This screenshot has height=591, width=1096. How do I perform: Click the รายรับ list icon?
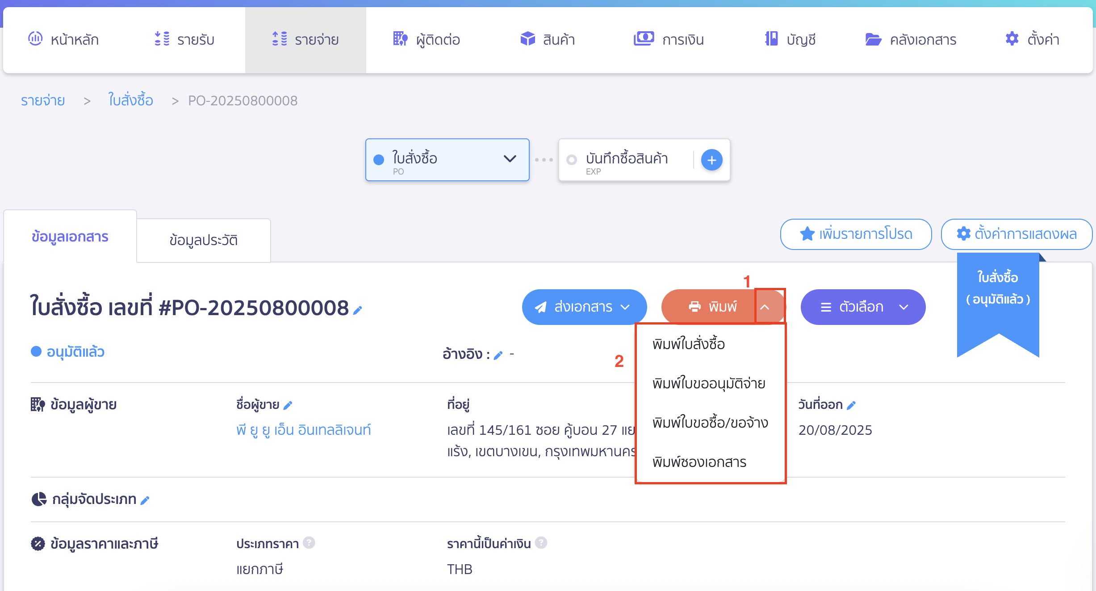(x=162, y=39)
